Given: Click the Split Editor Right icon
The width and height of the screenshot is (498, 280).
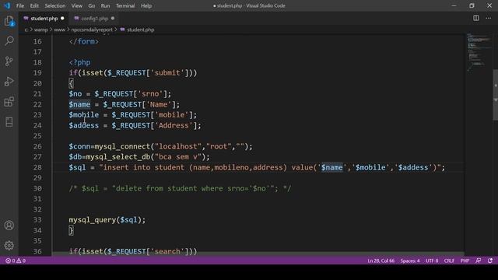Looking at the screenshot, I should [x=476, y=18].
